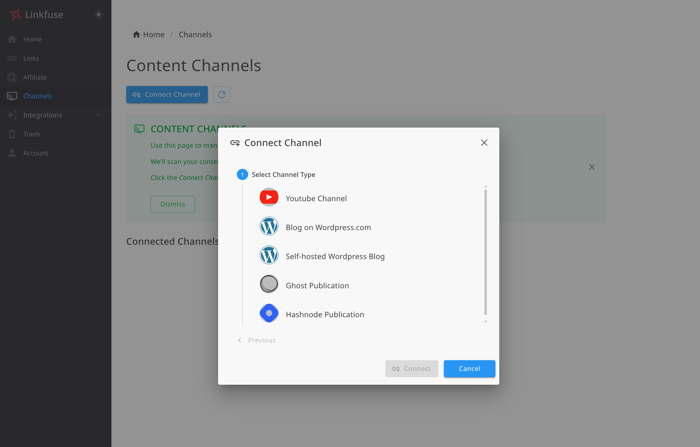This screenshot has height=447, width=700.
Task: Toggle the light theme sun icon
Action: (x=98, y=14)
